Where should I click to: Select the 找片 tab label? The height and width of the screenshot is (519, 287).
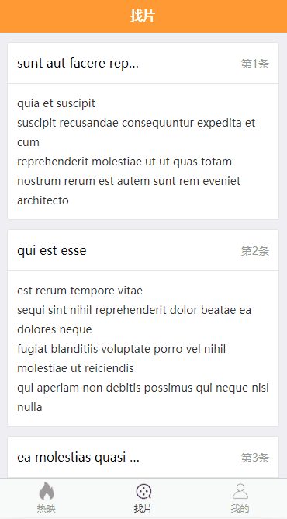tap(143, 508)
